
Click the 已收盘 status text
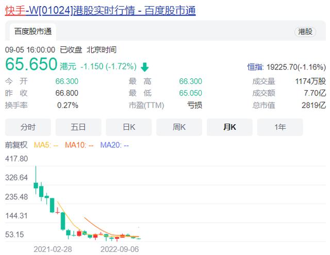pyautogui.click(x=71, y=50)
